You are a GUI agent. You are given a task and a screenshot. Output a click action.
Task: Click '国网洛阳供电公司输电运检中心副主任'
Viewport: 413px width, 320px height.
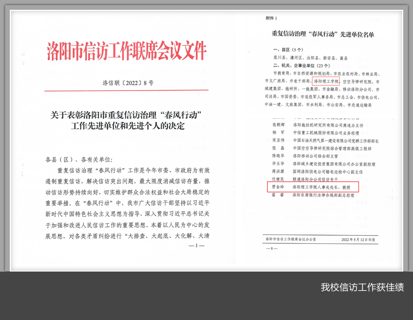pyautogui.click(x=328, y=172)
